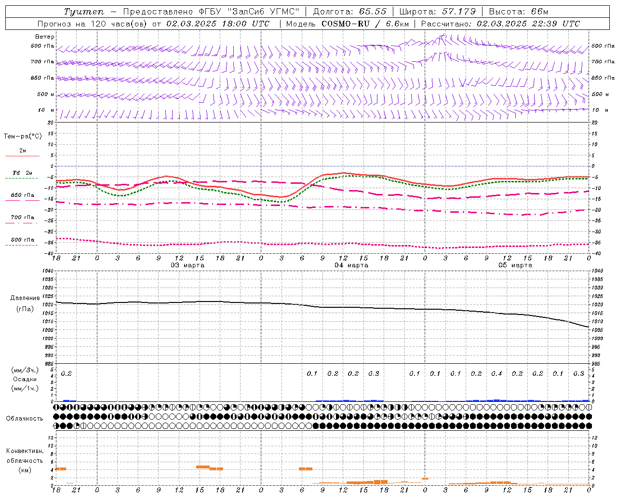Click the Конвективн. panel label

pyautogui.click(x=25, y=451)
